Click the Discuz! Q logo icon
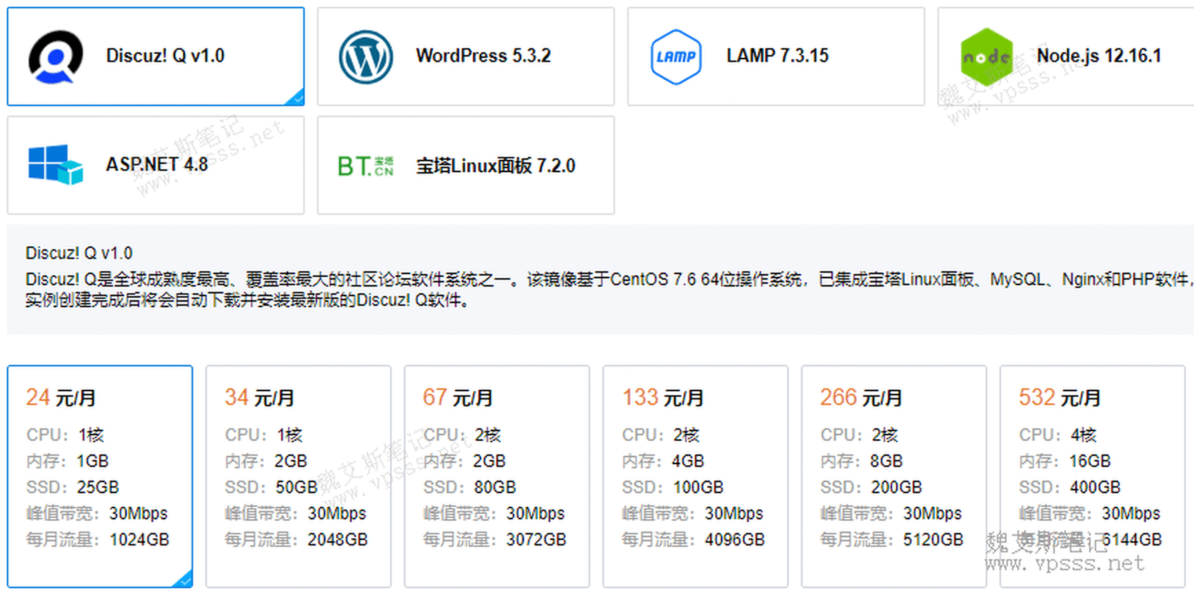 [x=56, y=57]
